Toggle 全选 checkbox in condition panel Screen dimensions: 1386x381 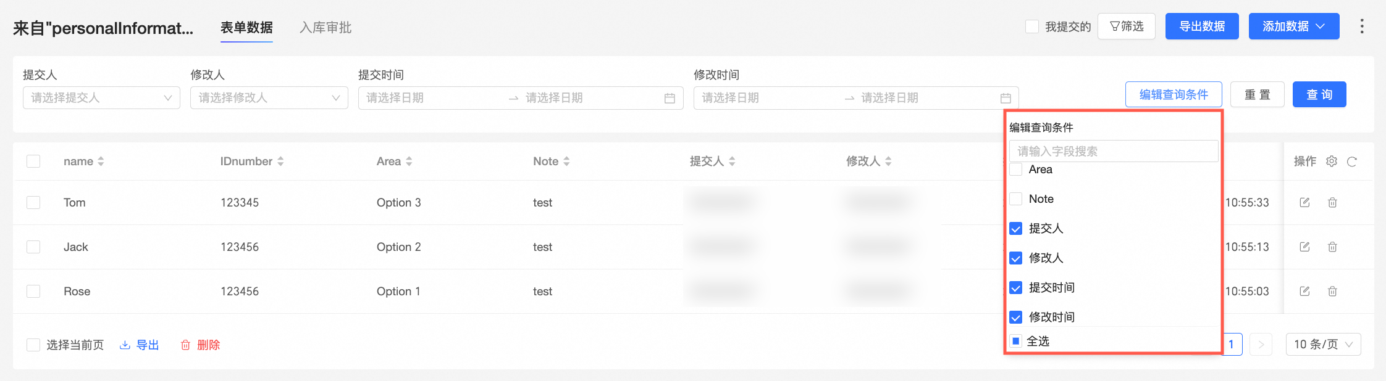1015,341
